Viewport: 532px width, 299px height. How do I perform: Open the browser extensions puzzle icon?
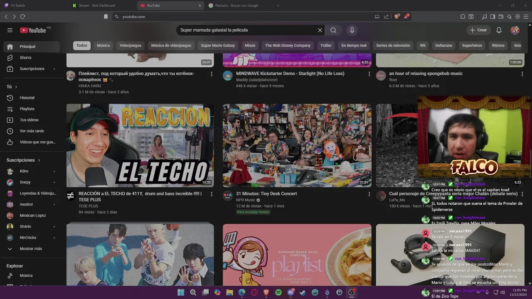click(463, 17)
